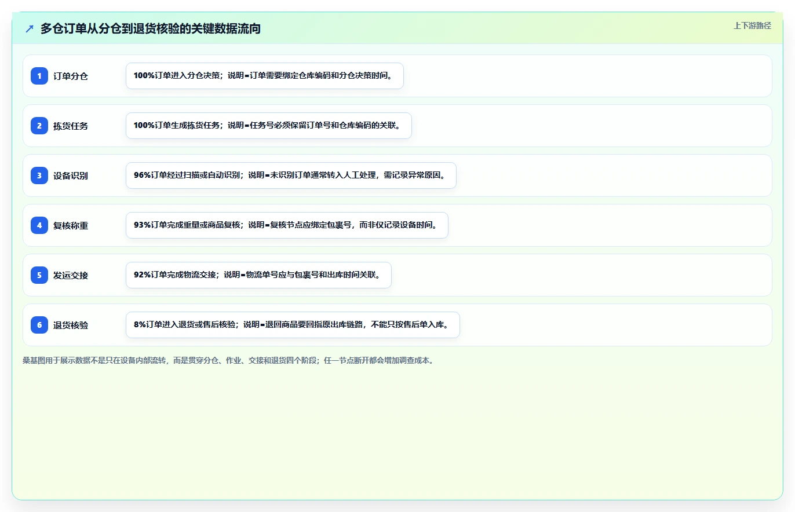Select step badge 3 for 设备识别
Image resolution: width=795 pixels, height=512 pixels.
coord(39,175)
